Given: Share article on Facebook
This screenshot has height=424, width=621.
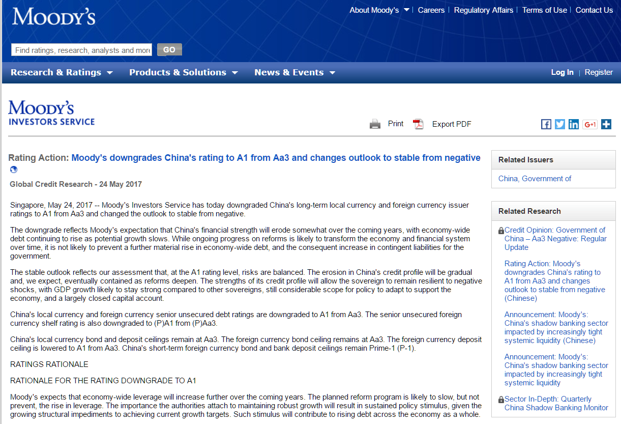Looking at the screenshot, I should (546, 124).
